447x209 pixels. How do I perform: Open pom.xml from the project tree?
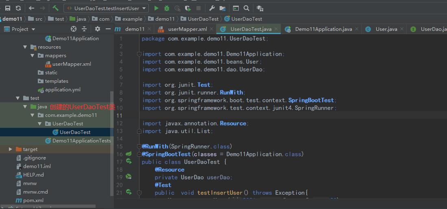click(x=33, y=200)
